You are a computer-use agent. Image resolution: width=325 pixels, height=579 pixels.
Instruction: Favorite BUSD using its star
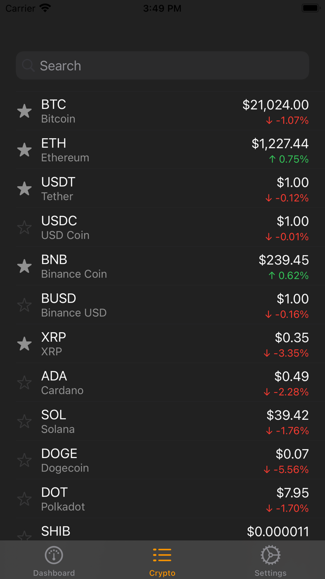coord(24,305)
